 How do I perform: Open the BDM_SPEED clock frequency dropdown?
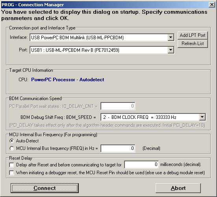[202, 117]
